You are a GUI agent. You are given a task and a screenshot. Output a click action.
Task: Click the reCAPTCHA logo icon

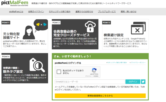[x=94, y=70]
